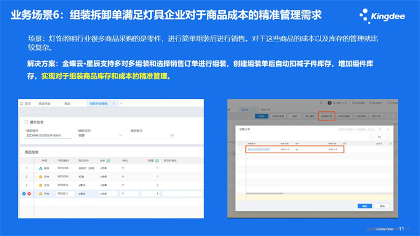Click the select sales order button boxed in orange
420x236 pixels.
pos(327,116)
